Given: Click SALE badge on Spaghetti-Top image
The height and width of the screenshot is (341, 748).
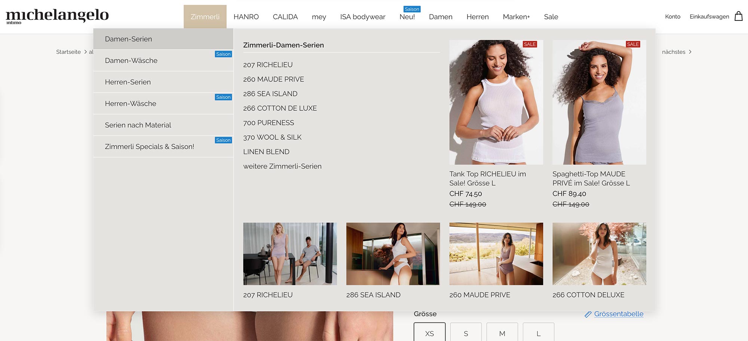Looking at the screenshot, I should 633,44.
